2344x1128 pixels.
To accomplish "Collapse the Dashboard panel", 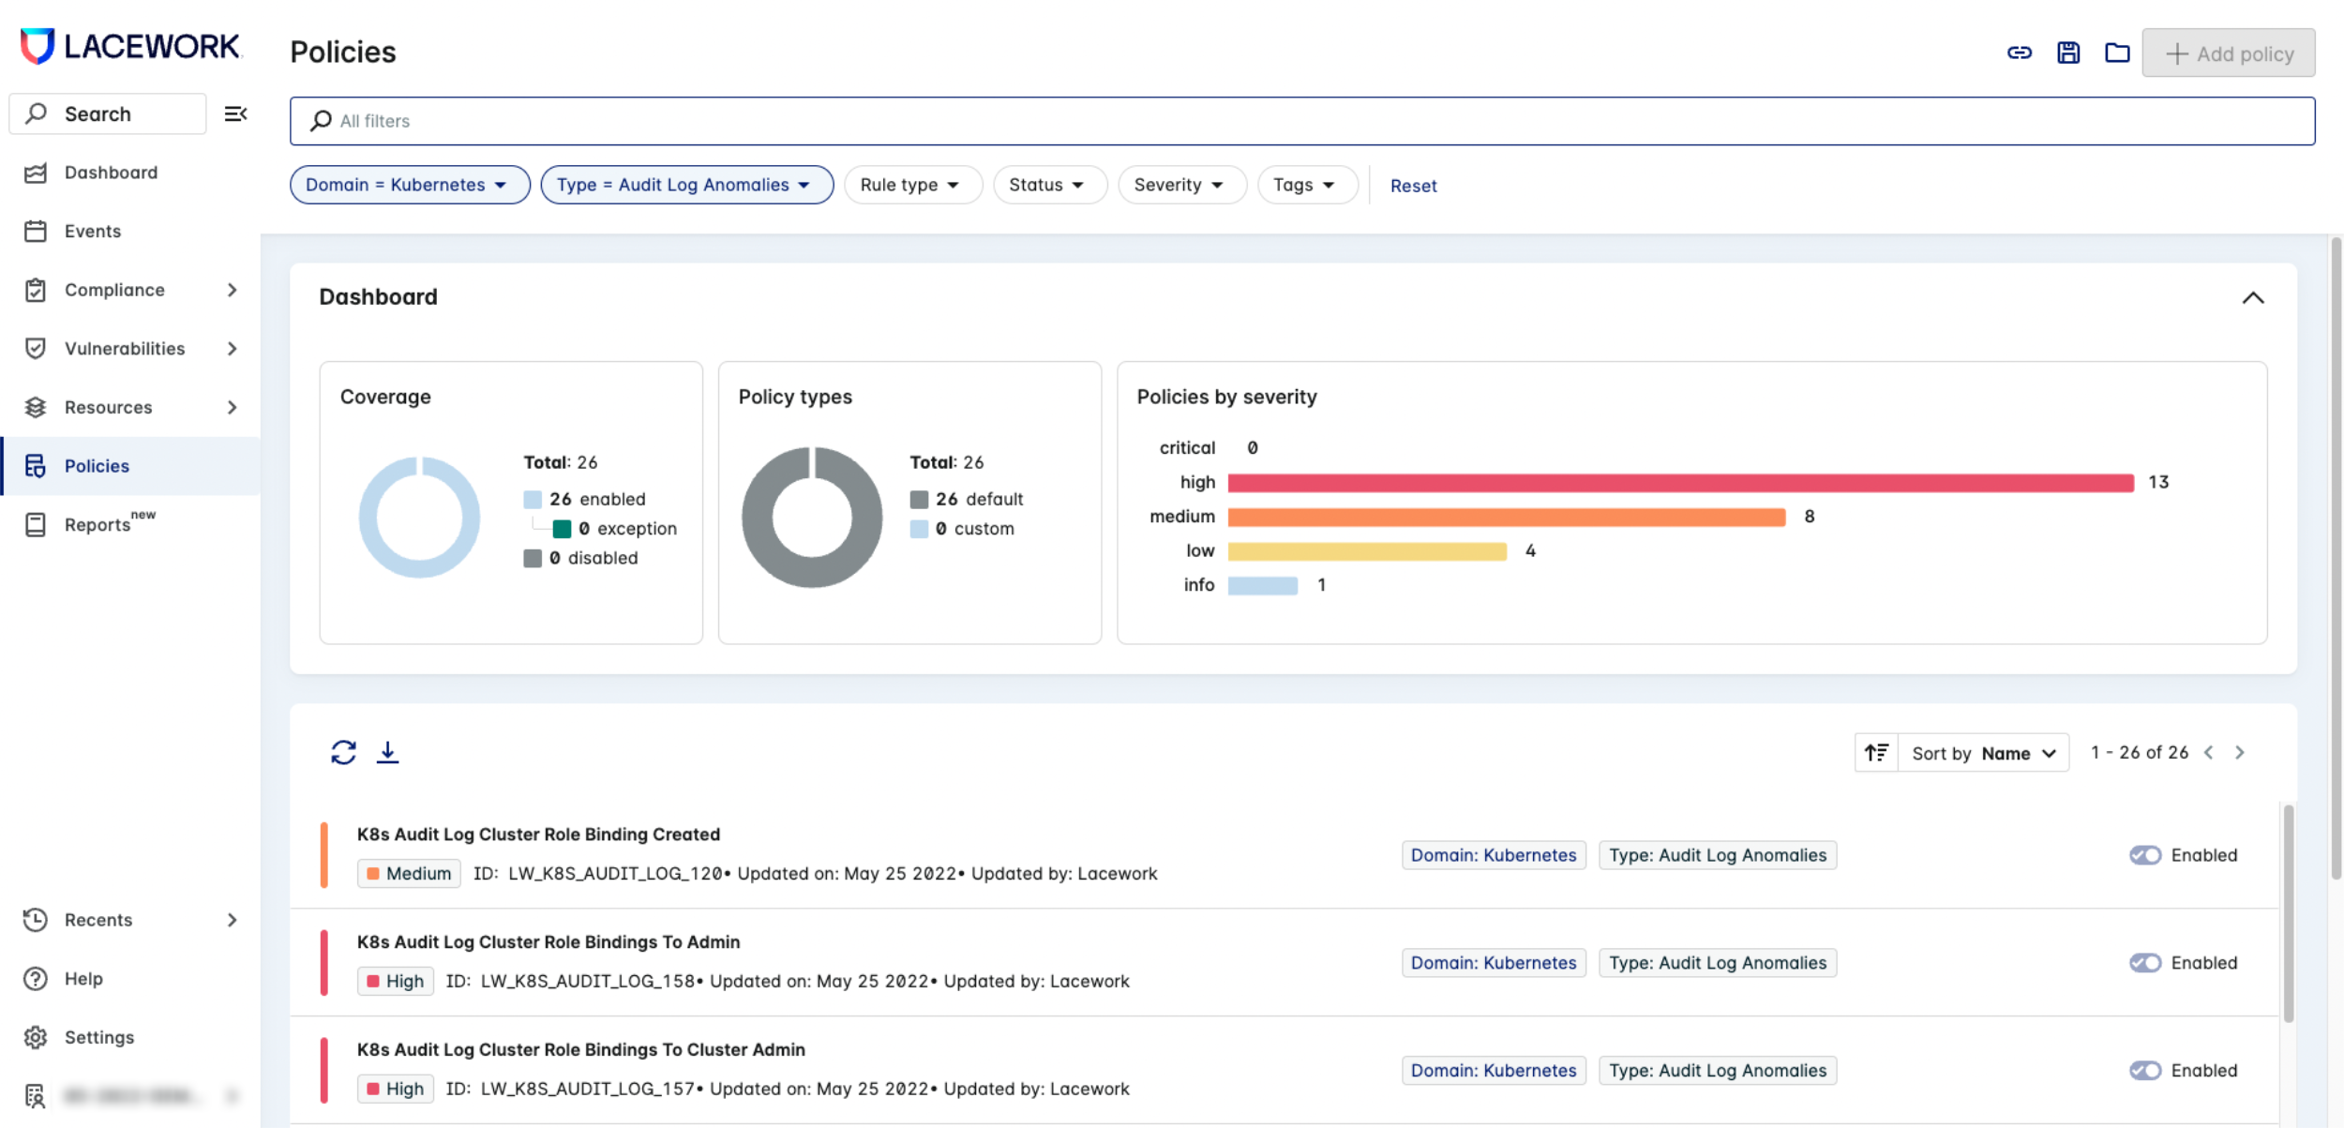I will click(x=2252, y=298).
